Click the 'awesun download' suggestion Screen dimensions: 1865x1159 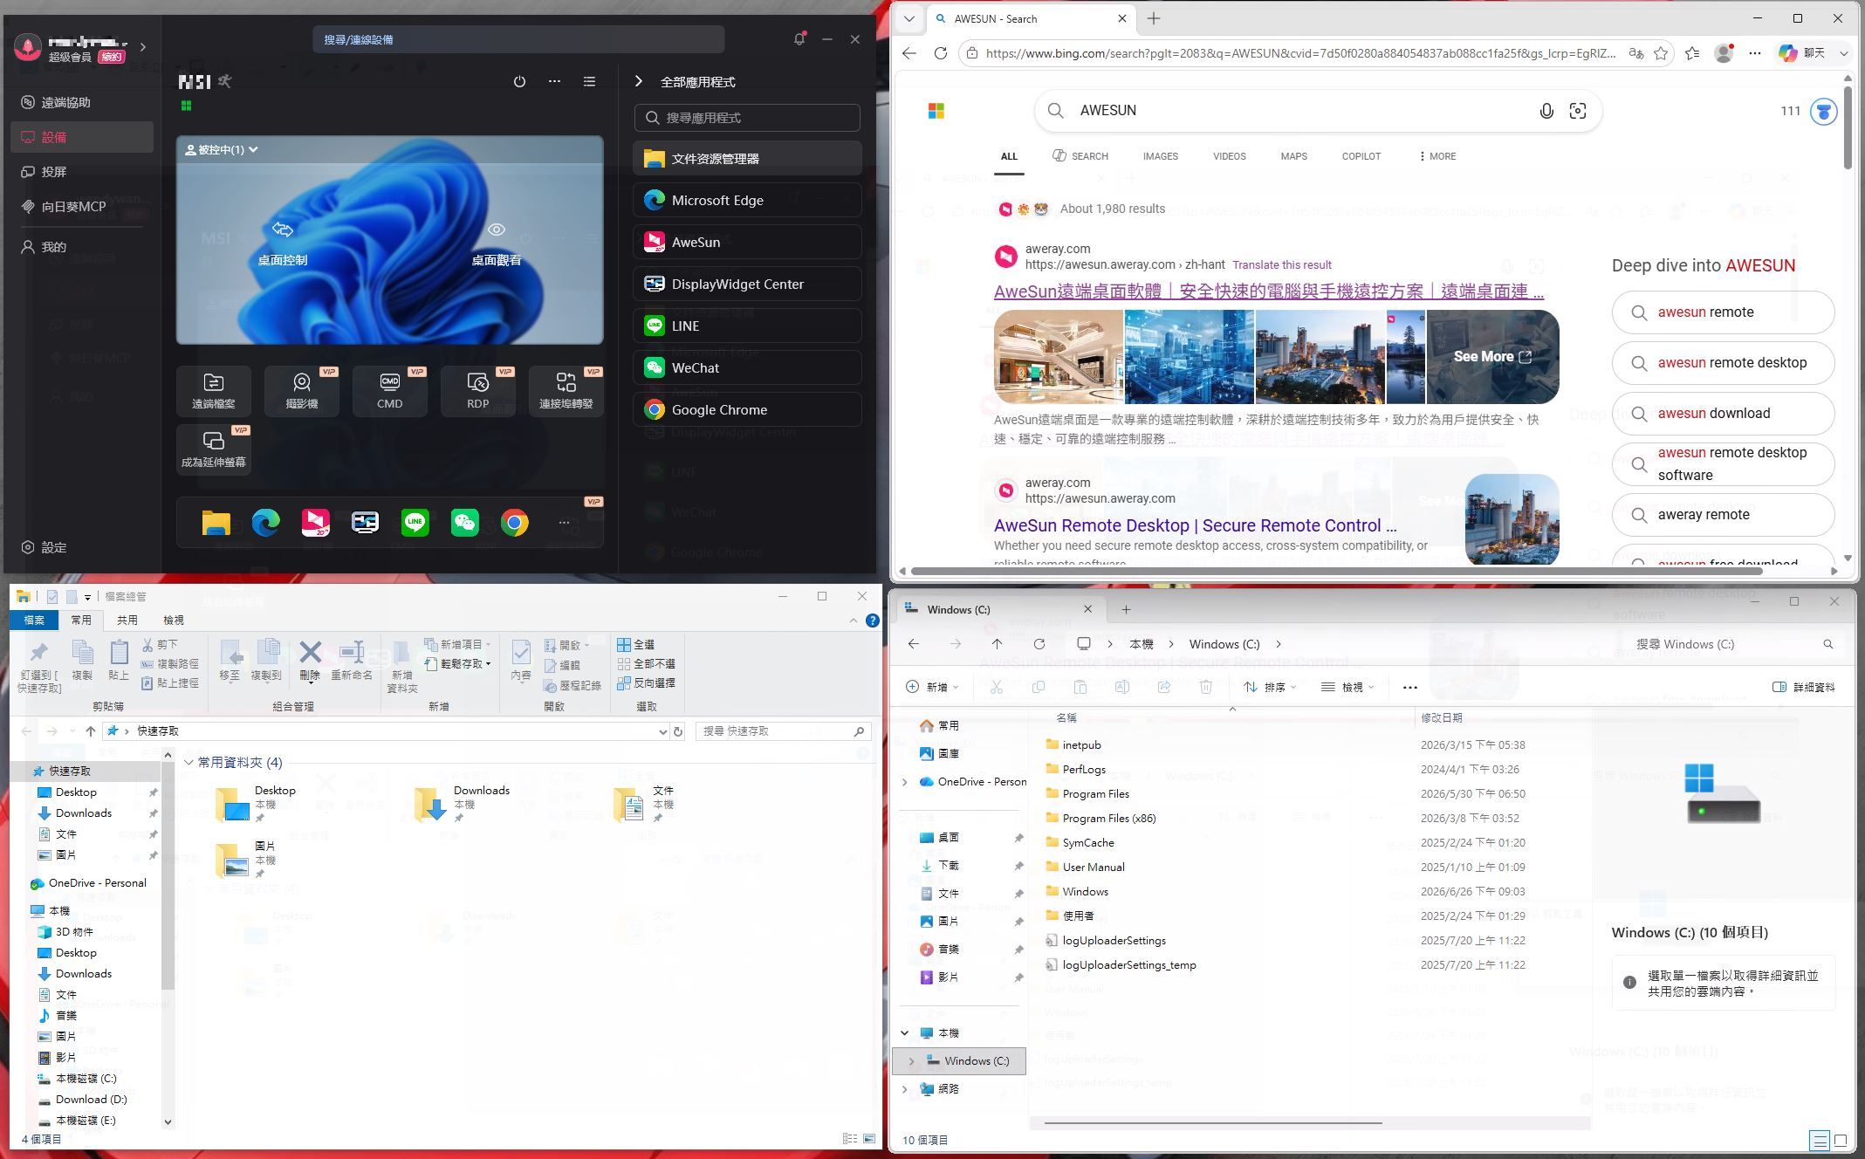pos(1723,414)
